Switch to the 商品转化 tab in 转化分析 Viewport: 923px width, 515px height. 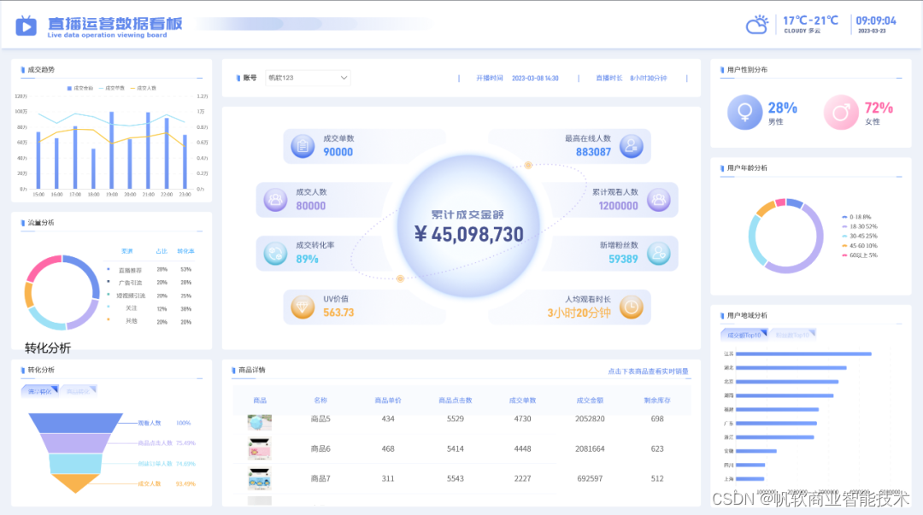(x=79, y=390)
